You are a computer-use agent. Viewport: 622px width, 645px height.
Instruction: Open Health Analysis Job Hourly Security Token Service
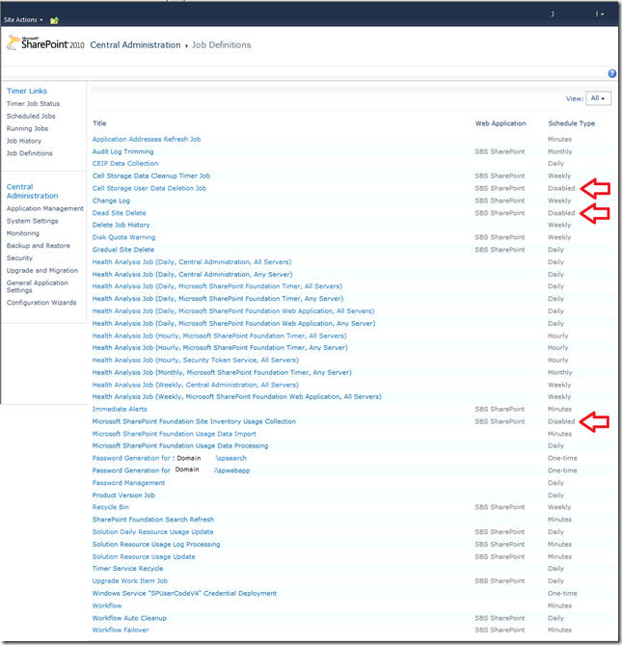click(x=196, y=360)
